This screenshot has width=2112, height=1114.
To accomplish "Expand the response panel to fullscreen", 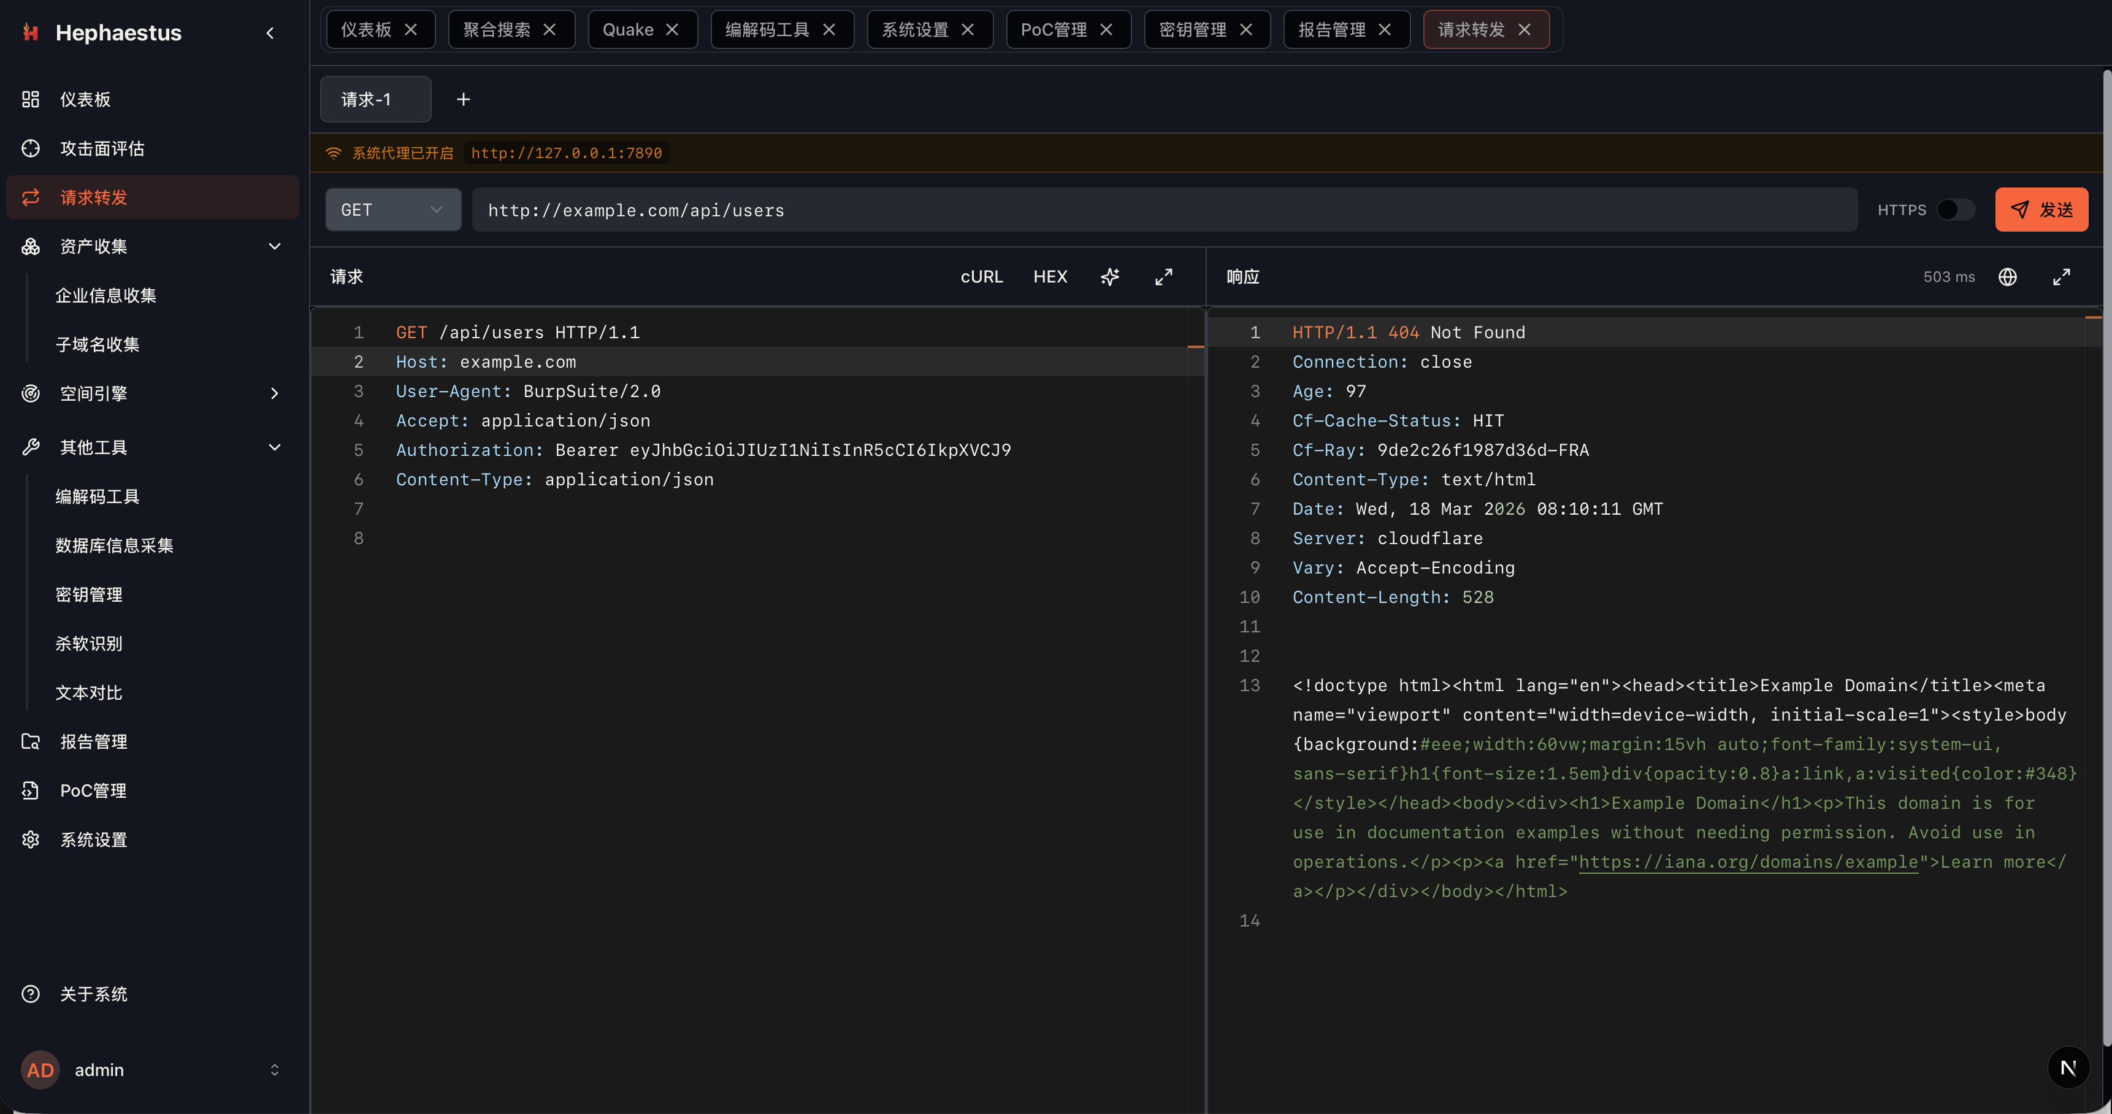I will click(2061, 277).
